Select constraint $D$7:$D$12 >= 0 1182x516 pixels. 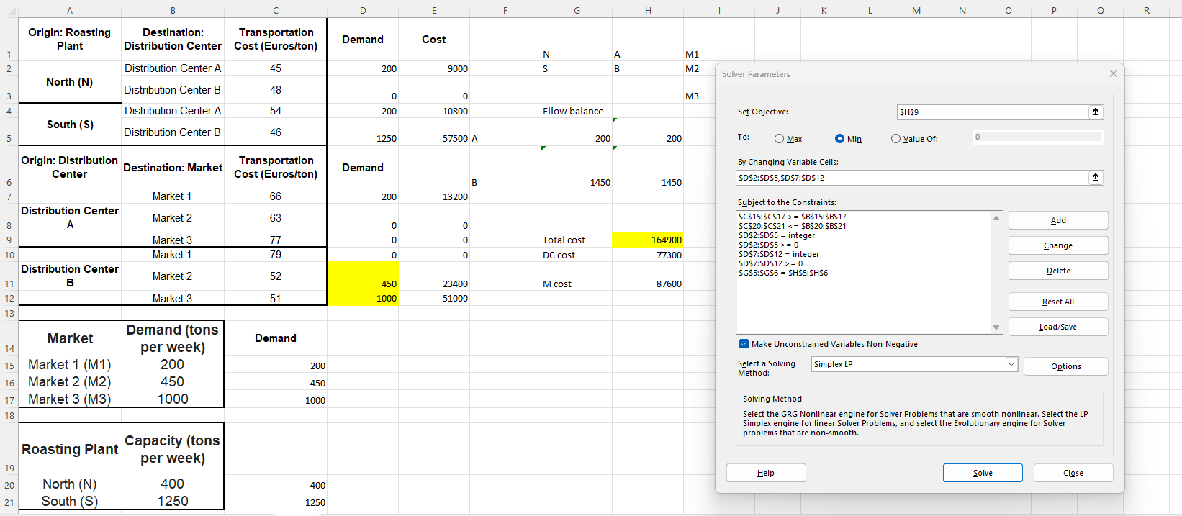coord(770,263)
